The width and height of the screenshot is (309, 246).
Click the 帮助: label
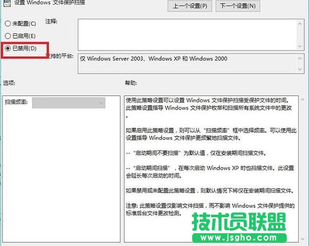tap(131, 83)
